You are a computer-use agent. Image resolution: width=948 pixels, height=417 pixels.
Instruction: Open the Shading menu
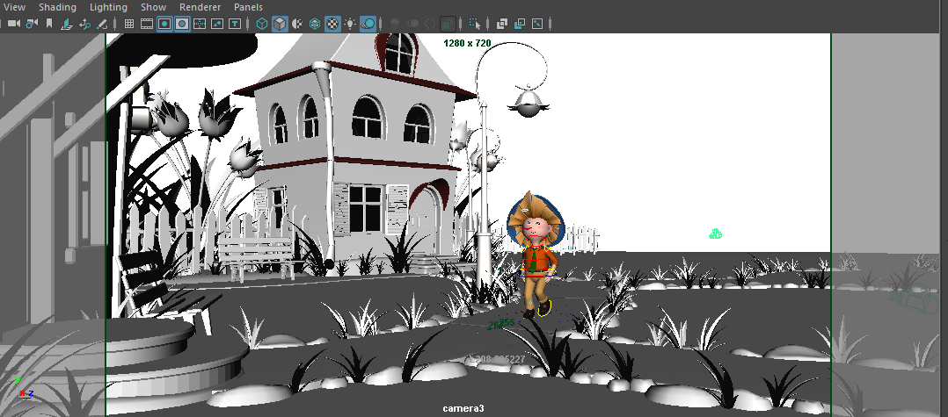click(x=57, y=7)
